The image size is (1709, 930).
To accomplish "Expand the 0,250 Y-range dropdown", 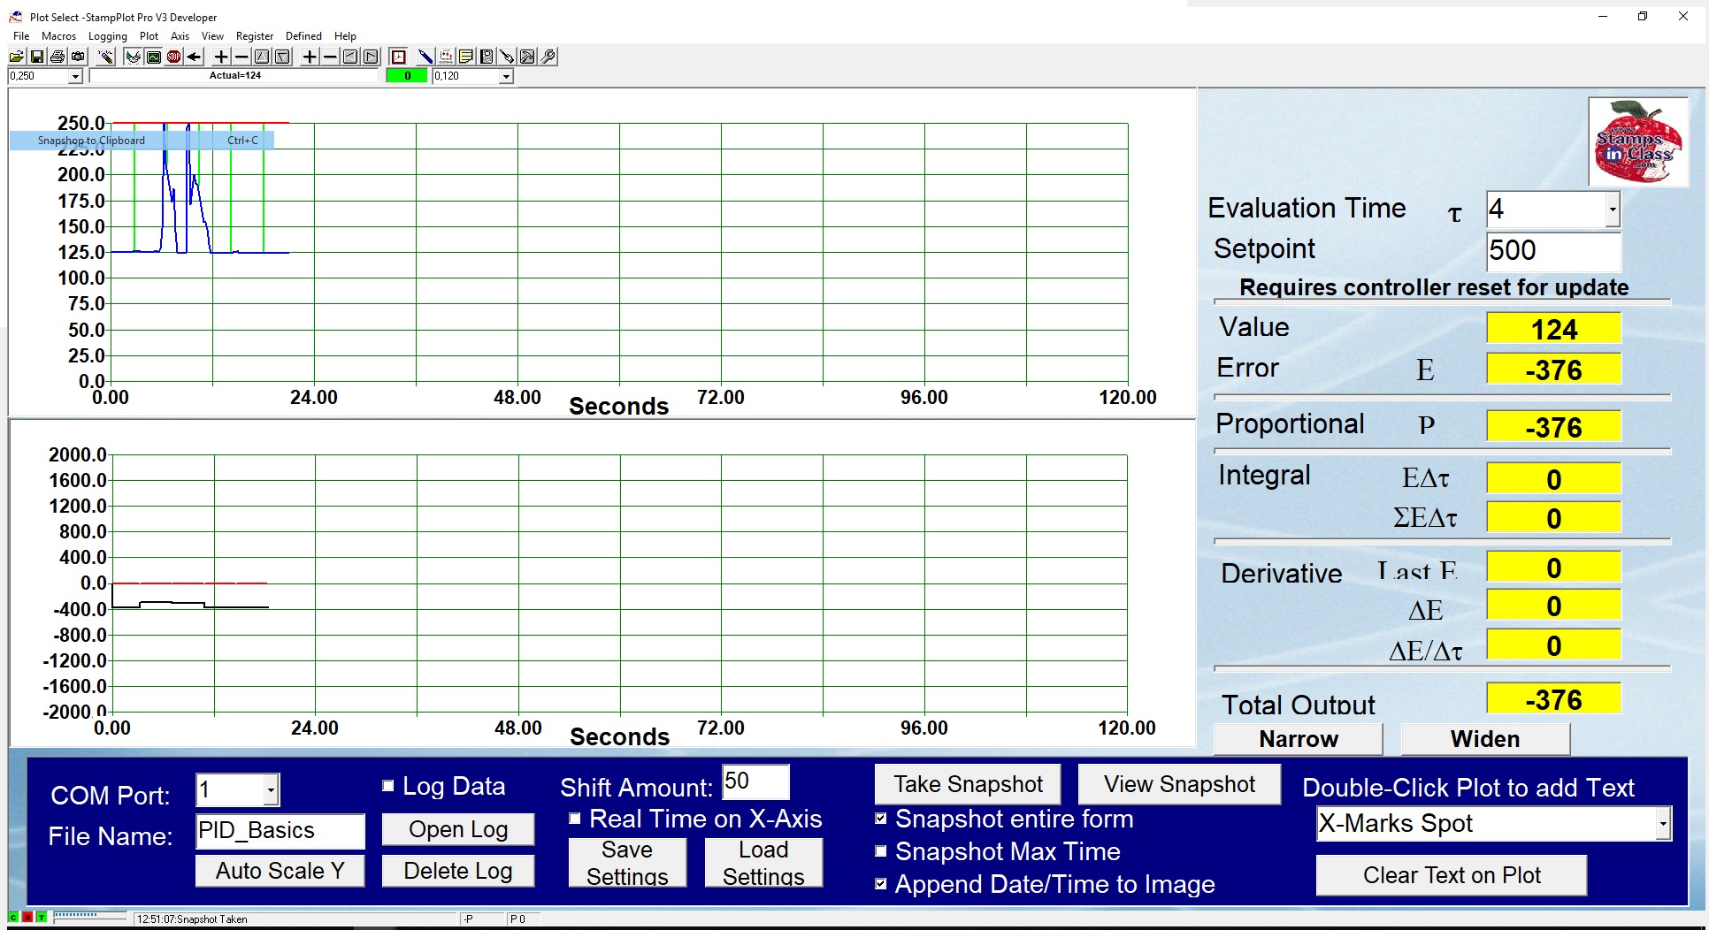I will 75,77.
